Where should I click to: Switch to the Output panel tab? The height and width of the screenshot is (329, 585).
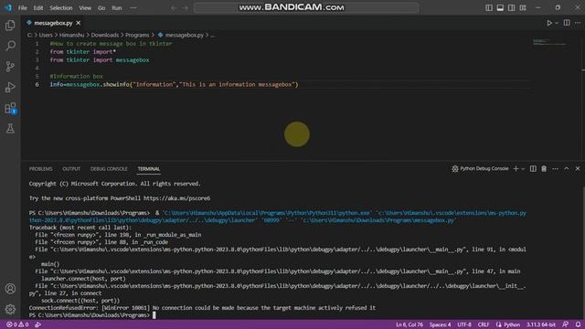71,169
